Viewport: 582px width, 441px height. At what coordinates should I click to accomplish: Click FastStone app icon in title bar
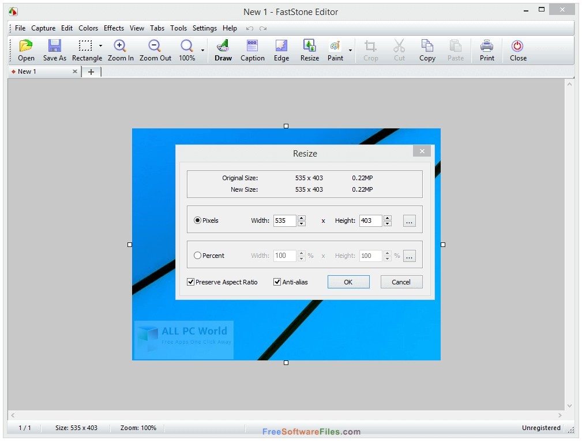click(x=13, y=12)
